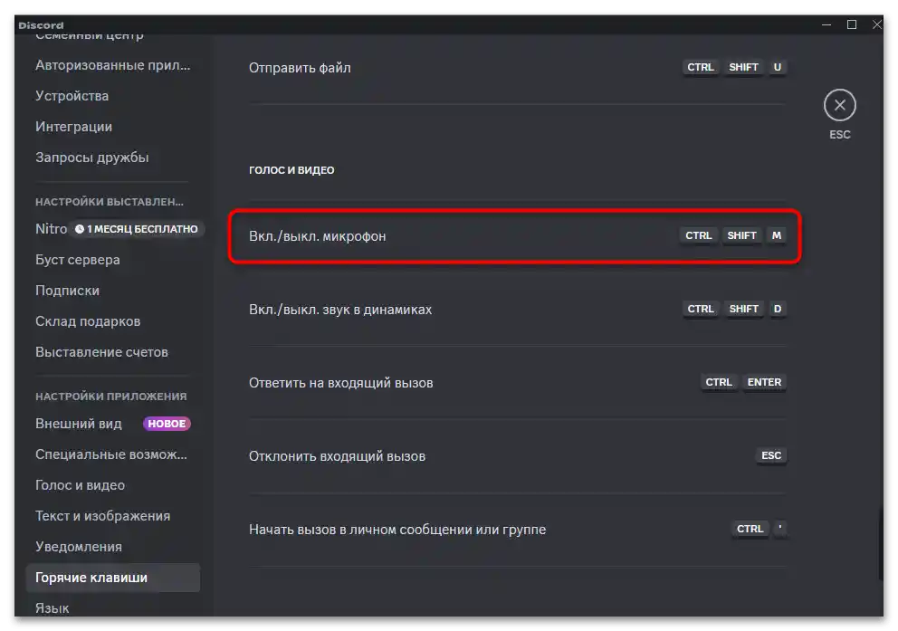Screen dimensions: 898x631
Task: Select the Горячие клавиши sidebar item
Action: [x=91, y=578]
